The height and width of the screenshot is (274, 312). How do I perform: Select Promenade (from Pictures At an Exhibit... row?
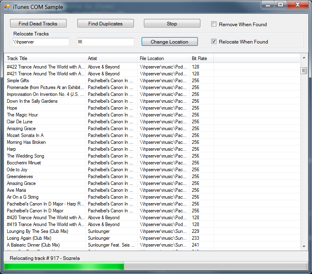[152, 87]
